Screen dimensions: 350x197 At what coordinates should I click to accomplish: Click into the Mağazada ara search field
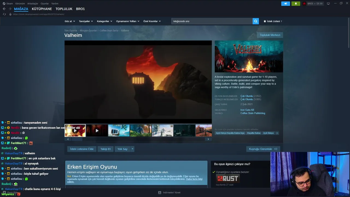click(x=212, y=21)
